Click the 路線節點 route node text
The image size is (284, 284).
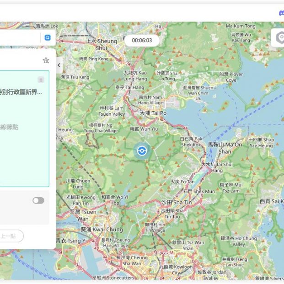coord(9,127)
